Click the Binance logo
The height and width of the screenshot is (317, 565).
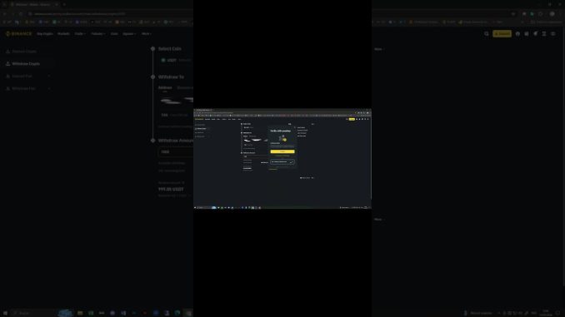(x=18, y=34)
